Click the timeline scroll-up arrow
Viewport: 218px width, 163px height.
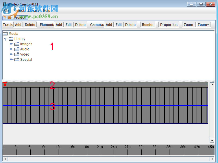[x=212, y=85]
